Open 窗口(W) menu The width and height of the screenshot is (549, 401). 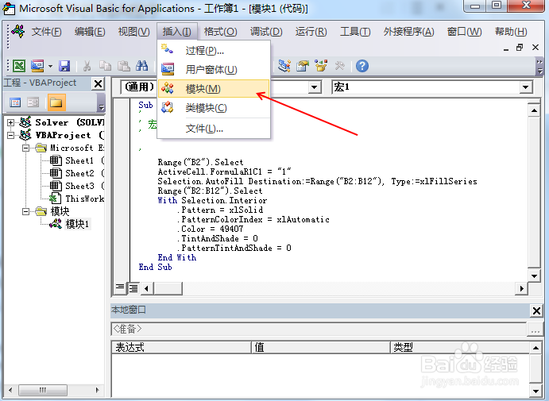click(464, 32)
